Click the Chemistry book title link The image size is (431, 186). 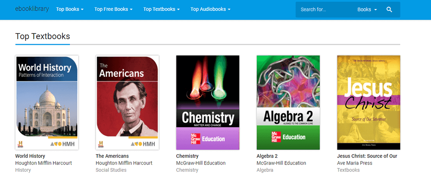click(x=187, y=156)
